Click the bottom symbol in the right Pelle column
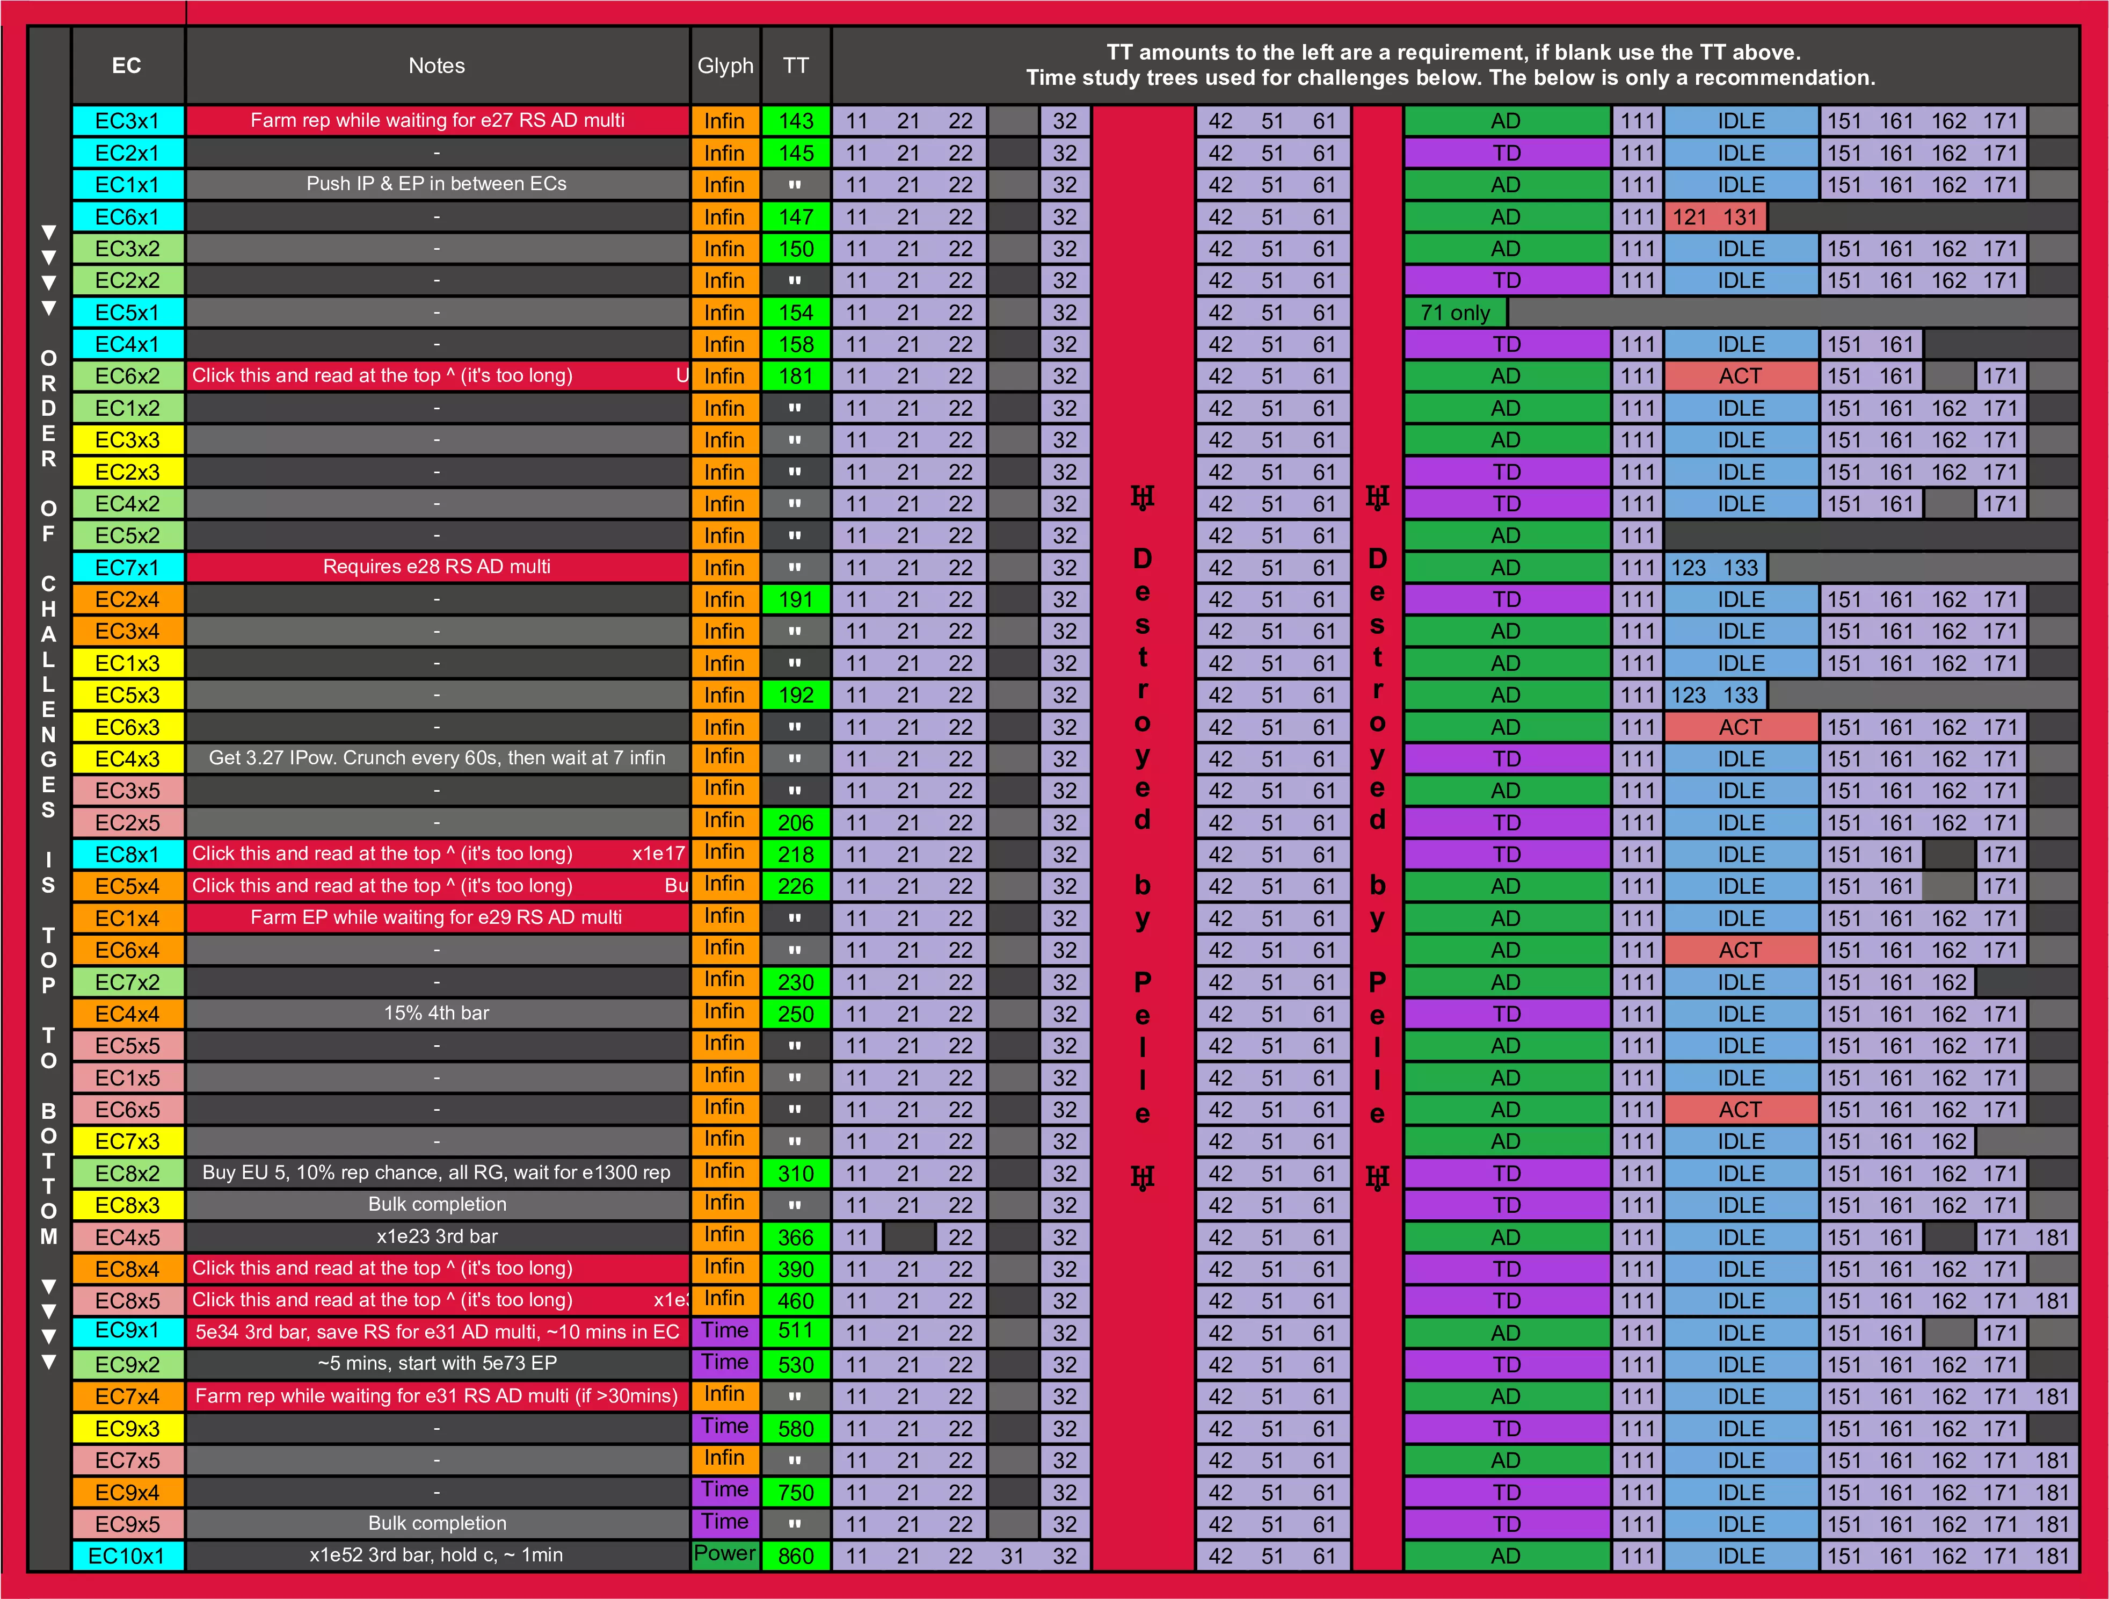 tap(1377, 1177)
